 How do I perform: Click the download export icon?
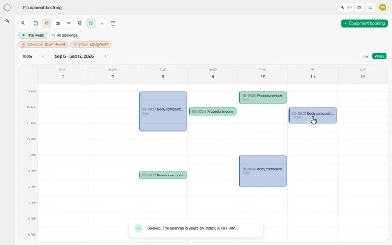point(102,23)
